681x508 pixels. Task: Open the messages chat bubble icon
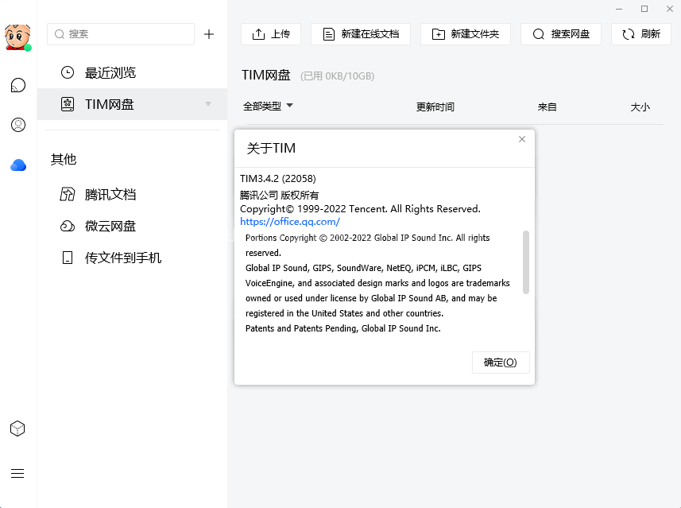17,85
